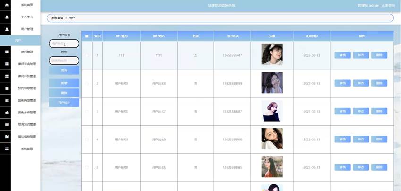Click 删除 button for row 1
Image resolution: width=401 pixels, height=191 pixels.
379,55
